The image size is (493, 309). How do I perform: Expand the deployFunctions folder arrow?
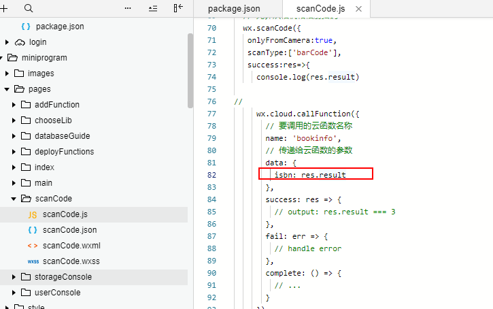(x=14, y=152)
